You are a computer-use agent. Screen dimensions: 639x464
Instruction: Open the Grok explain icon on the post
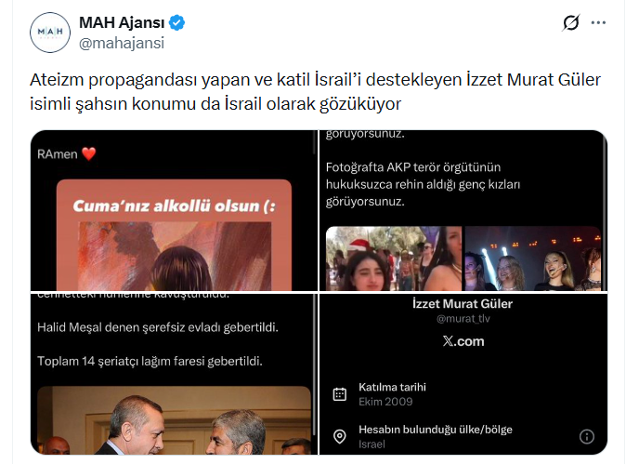tap(570, 22)
